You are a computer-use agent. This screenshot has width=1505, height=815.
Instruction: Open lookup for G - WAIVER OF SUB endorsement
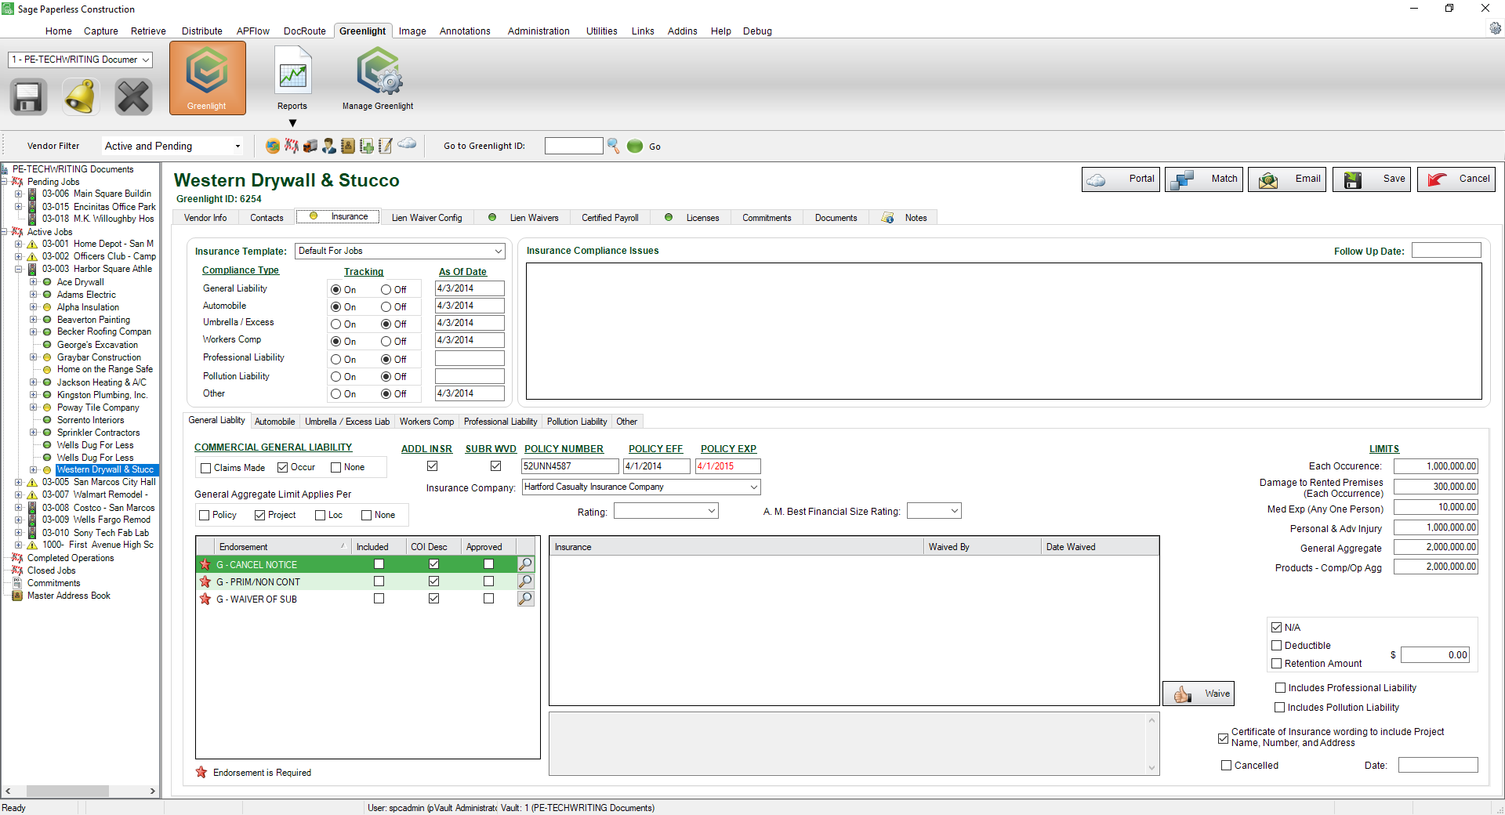tap(526, 599)
